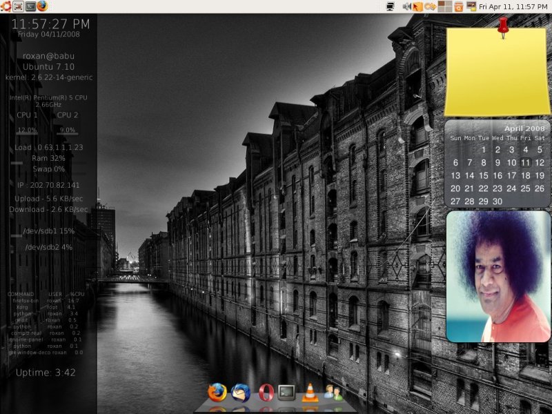
Task: Select date 26 in the calendar
Action: (540, 188)
